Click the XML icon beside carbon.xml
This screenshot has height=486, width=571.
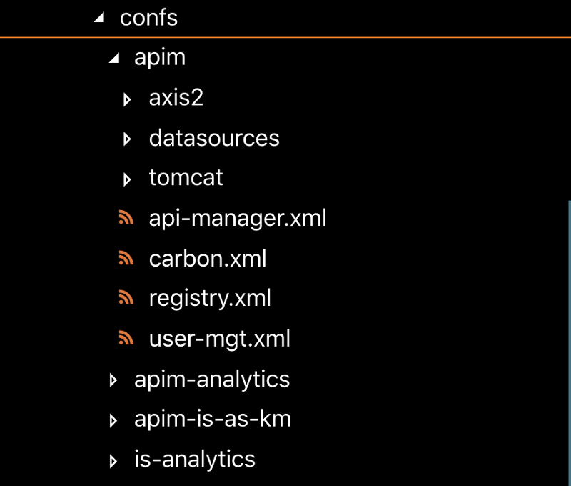126,259
